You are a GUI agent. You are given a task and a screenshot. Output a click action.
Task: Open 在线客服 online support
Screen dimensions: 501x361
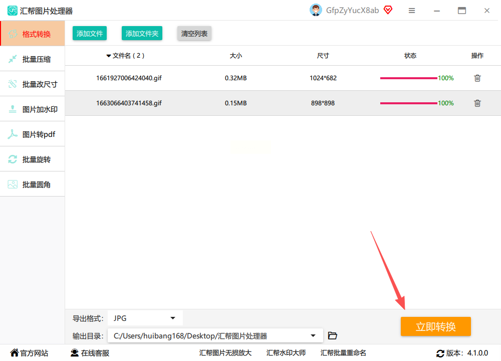click(x=90, y=353)
